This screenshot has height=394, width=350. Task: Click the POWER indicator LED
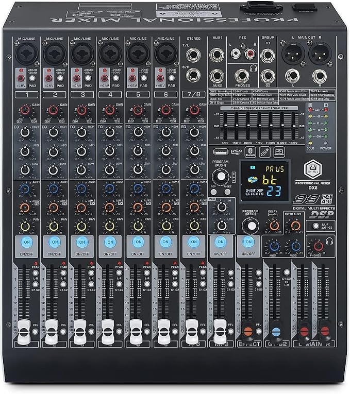326,143
